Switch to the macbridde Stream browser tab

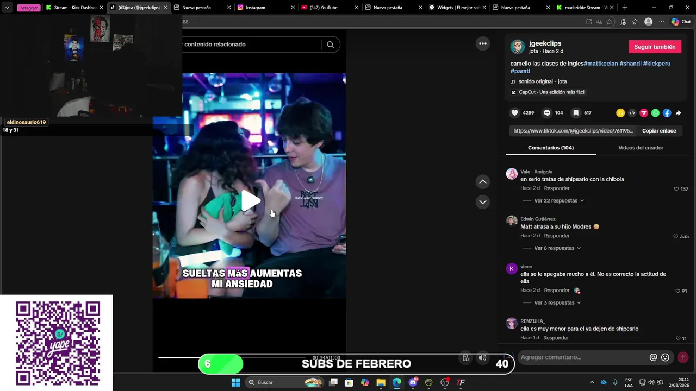tap(585, 7)
